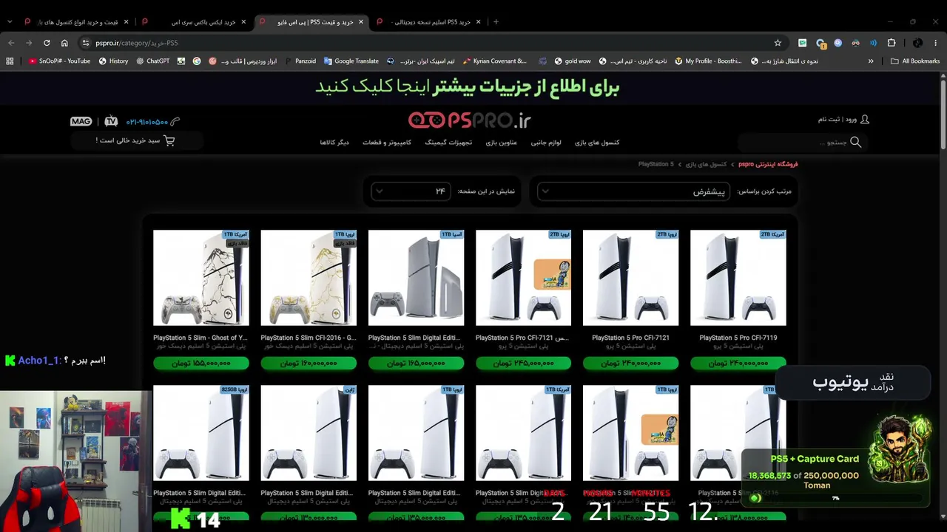This screenshot has width=947, height=532.
Task: Click the PSPRO.ir logo
Action: tap(470, 120)
